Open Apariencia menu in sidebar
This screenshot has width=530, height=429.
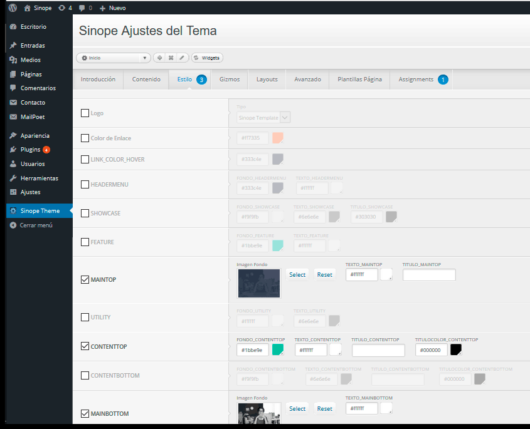[35, 135]
